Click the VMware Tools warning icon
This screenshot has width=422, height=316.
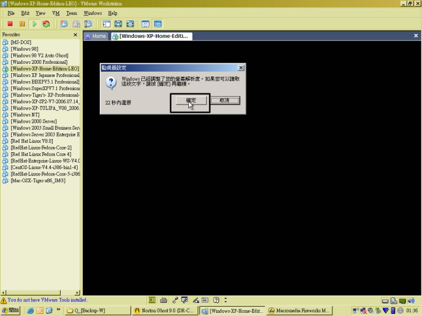pos(4,300)
